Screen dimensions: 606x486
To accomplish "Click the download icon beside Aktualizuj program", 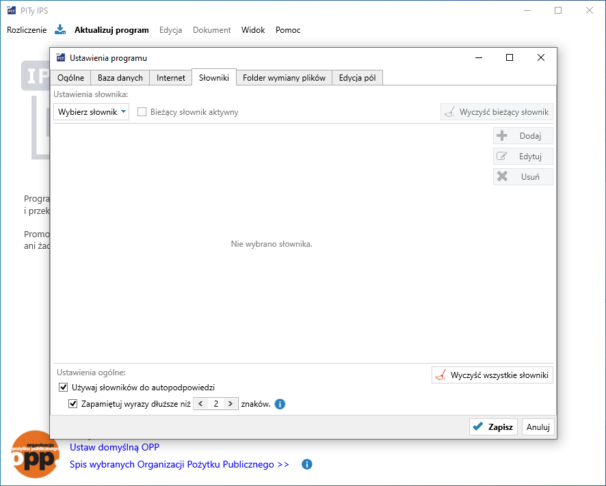I will click(60, 29).
